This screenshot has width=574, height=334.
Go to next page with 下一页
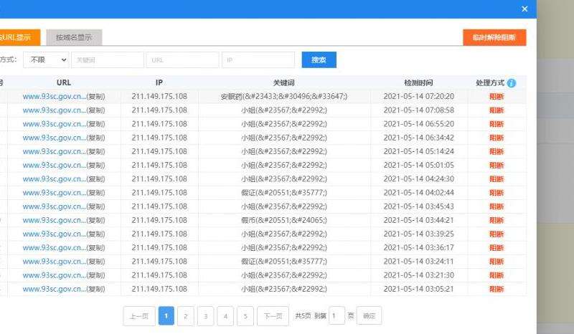coord(273,315)
